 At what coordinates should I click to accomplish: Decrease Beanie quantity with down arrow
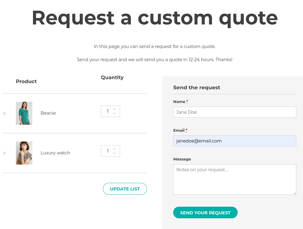[x=114, y=113]
